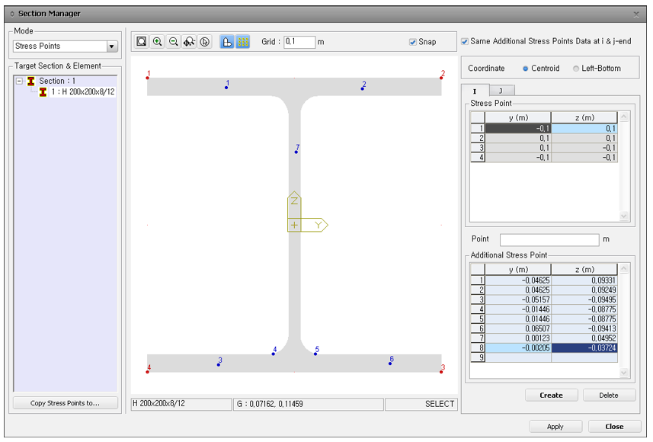This screenshot has width=653, height=442.
Task: Select H 200x200x8/12 tree item
Action: pos(83,91)
